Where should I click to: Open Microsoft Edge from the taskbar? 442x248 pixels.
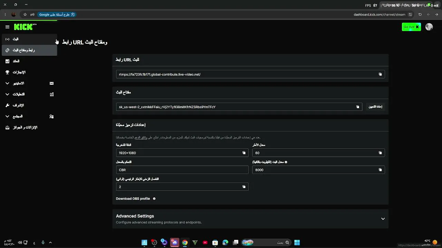click(225, 242)
